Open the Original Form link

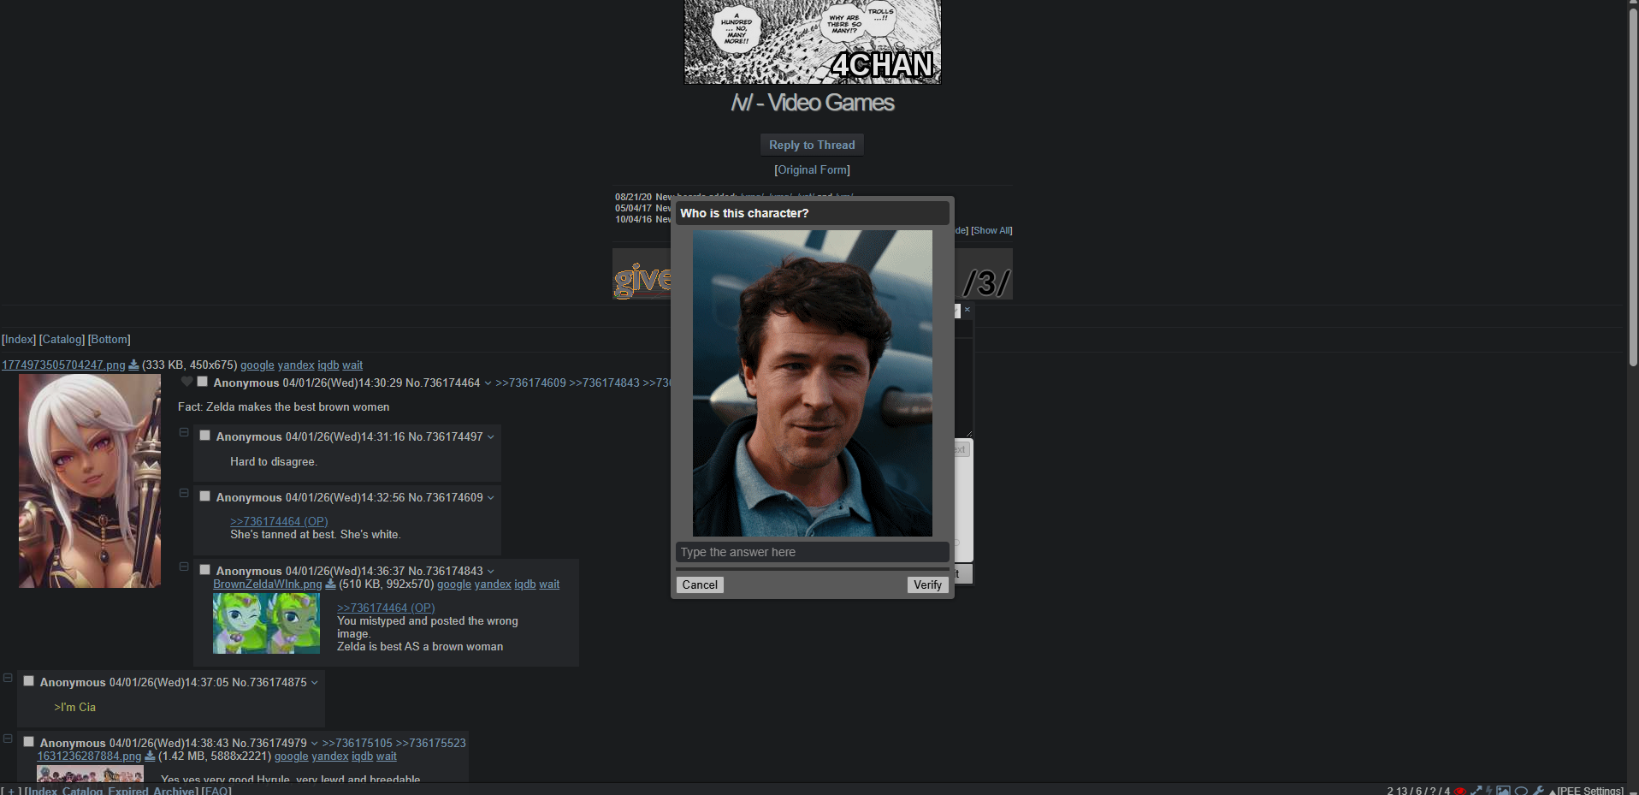(812, 170)
